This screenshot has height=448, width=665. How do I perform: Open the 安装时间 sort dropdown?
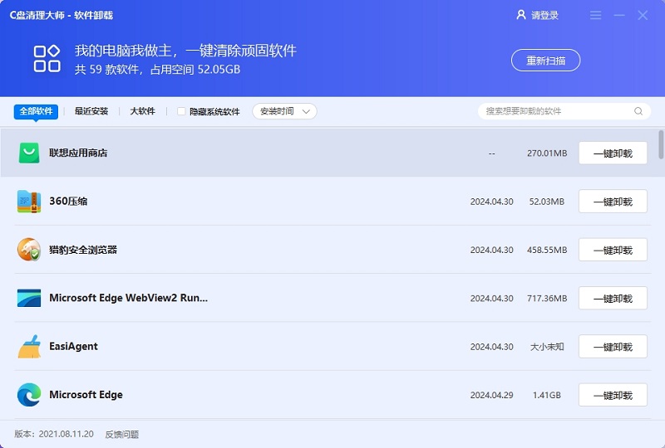click(284, 111)
